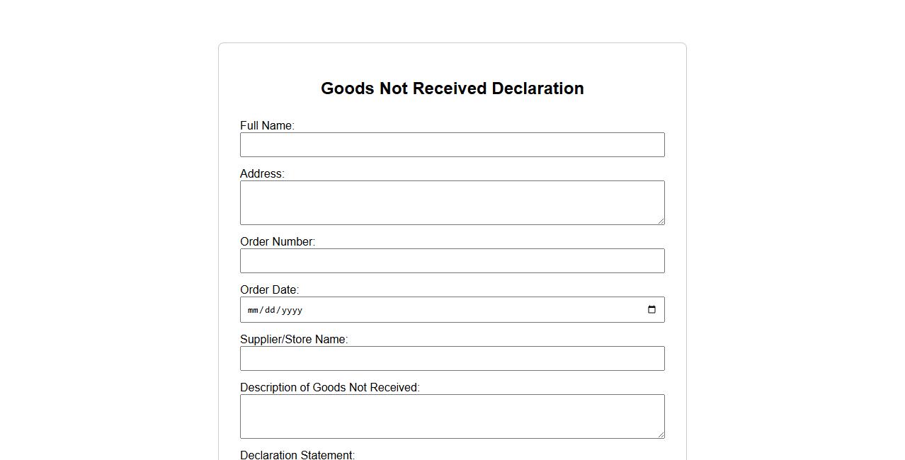Click the "Order Number:" label
905x460 pixels.
(278, 242)
